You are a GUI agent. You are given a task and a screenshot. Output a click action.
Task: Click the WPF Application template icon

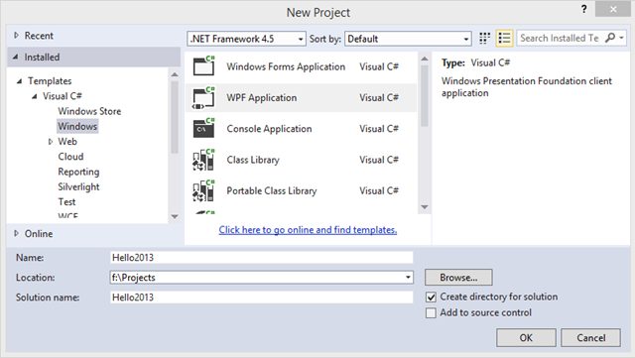pos(203,97)
